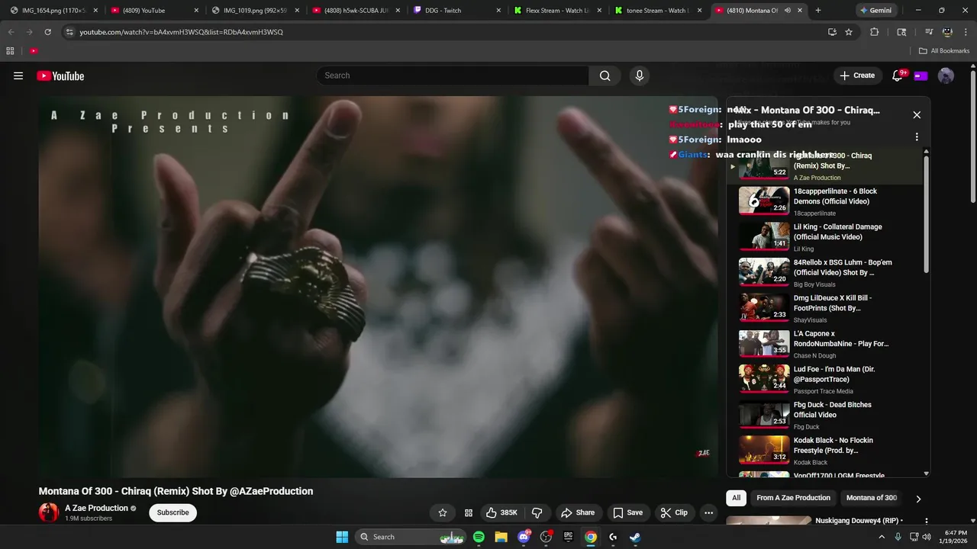Select Montana of 300 filter chip
Image resolution: width=977 pixels, height=549 pixels.
pos(871,498)
